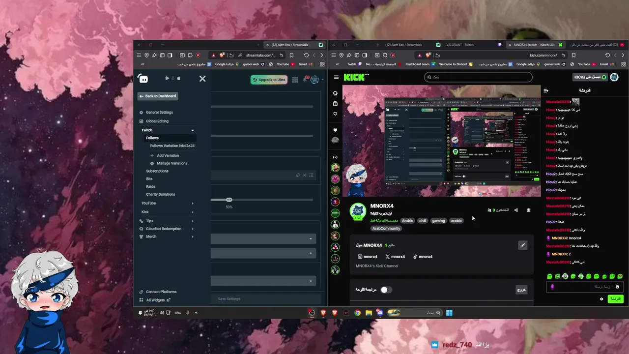Open mnorx4 TikTok link
Viewport: 629px width, 354px height.
[423, 257]
